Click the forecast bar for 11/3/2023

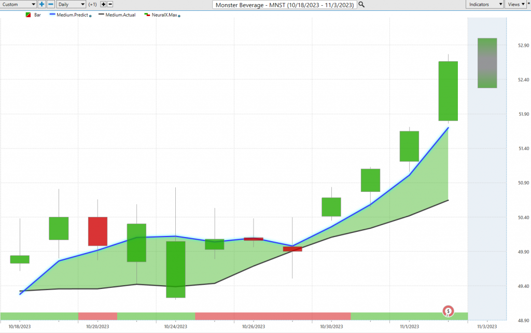pos(487,63)
